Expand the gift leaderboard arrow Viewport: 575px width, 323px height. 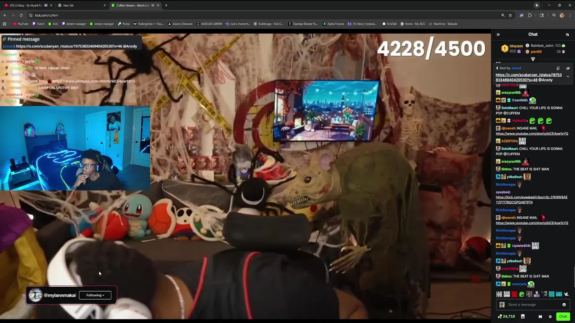point(533,59)
